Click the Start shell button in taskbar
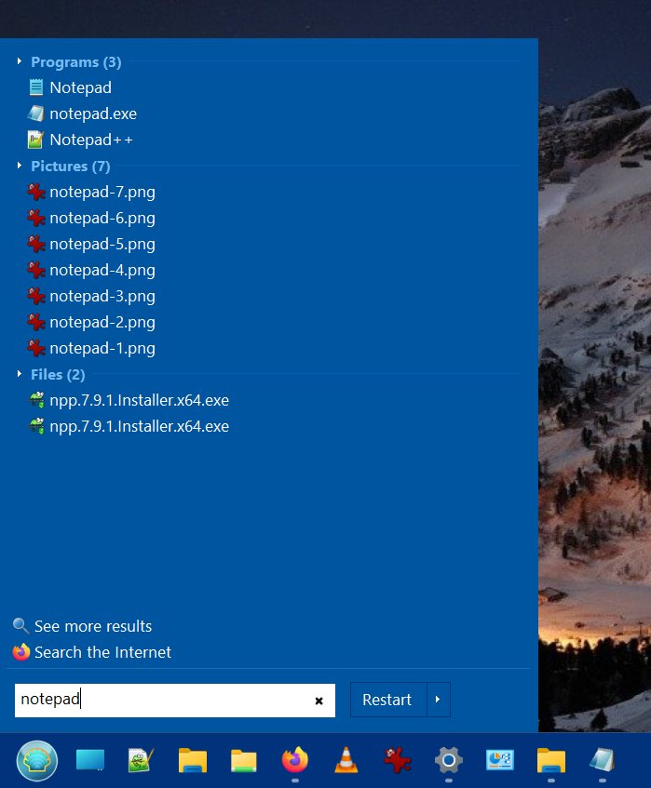 pos(36,760)
